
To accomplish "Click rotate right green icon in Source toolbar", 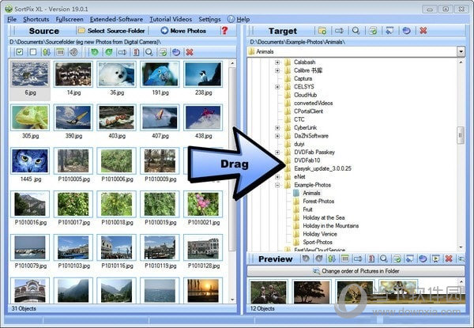I will tap(108, 52).
